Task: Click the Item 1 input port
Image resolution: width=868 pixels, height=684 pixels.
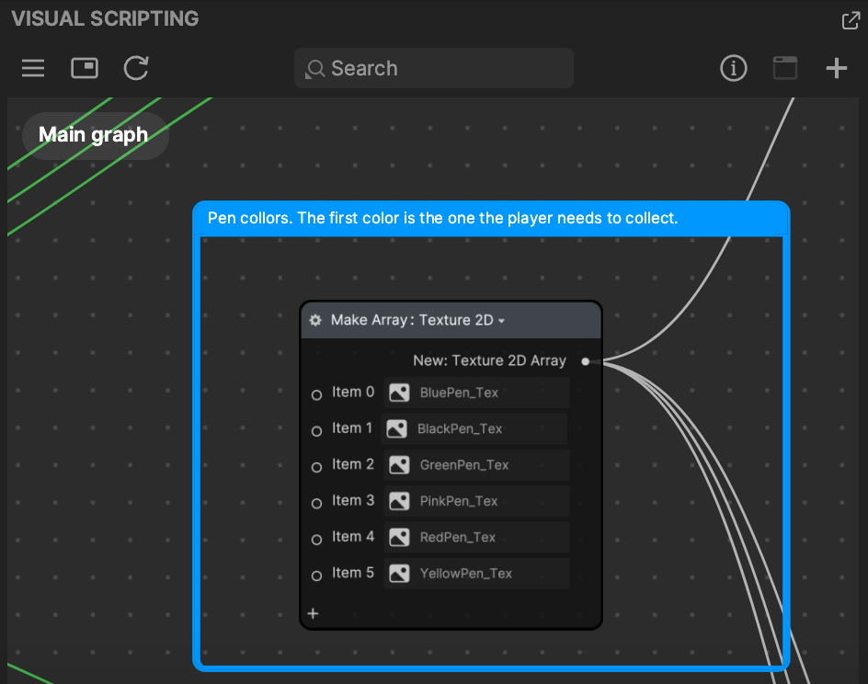Action: coord(316,431)
